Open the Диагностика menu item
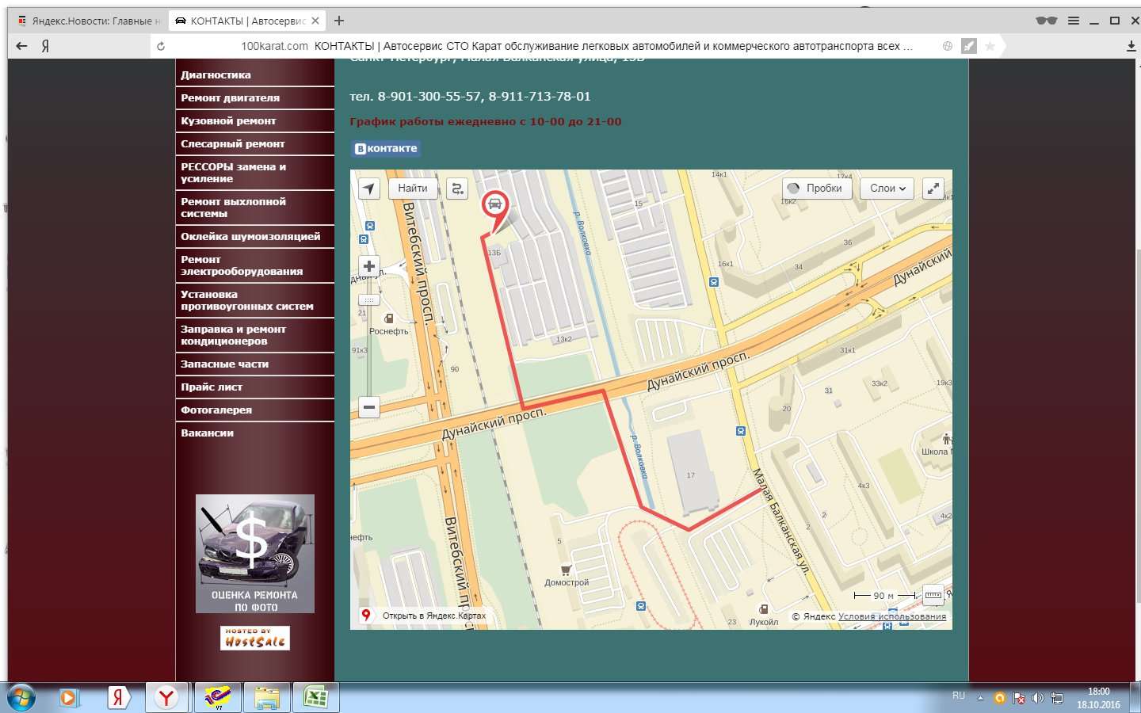 click(x=255, y=75)
